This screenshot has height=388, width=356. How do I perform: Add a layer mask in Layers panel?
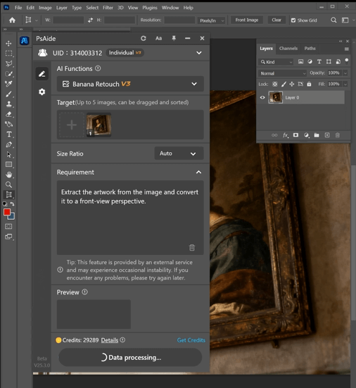click(295, 135)
